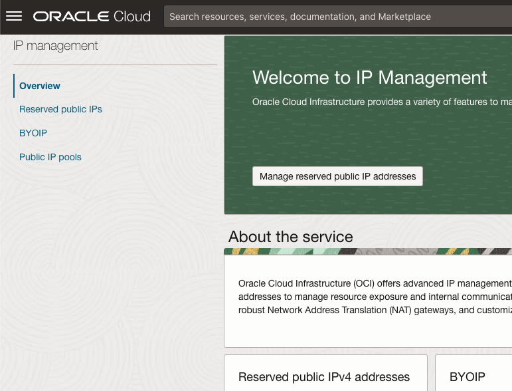Focus the search resources input field

337,17
